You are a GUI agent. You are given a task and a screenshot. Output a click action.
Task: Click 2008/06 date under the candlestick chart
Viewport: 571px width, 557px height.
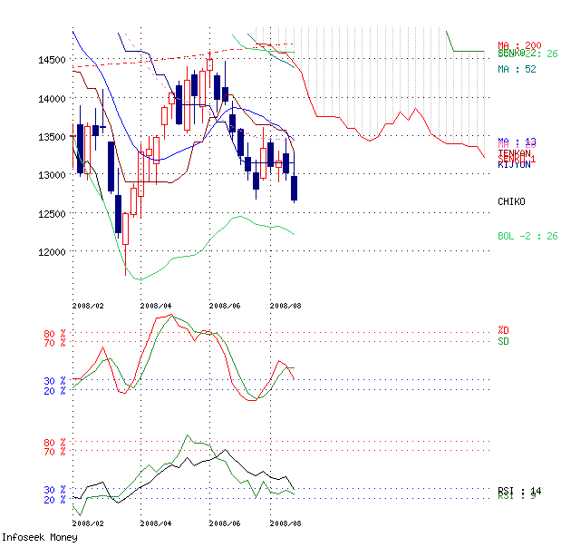pos(225,306)
